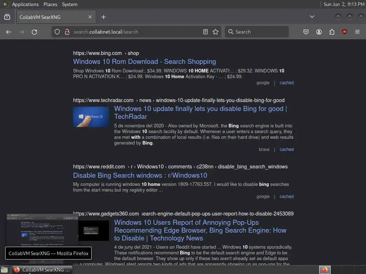Screen dimensions: 366x274
Task: Open TechRadar disable Bing for good link
Action: coord(201,112)
